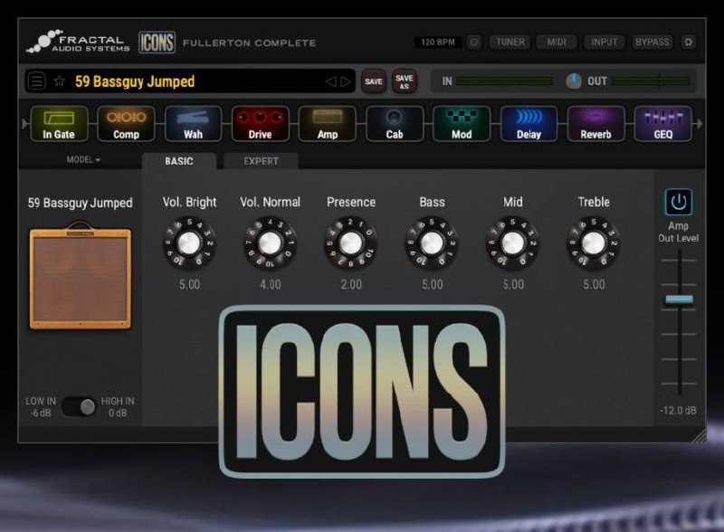Click the Treble knob
The image size is (724, 532).
pos(594,242)
